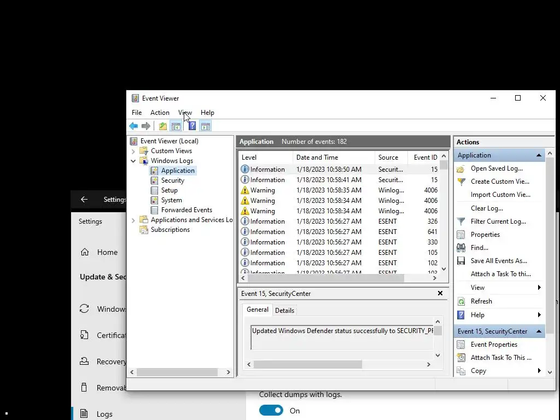Open the Copy submenu arrow in Actions

tap(539, 371)
